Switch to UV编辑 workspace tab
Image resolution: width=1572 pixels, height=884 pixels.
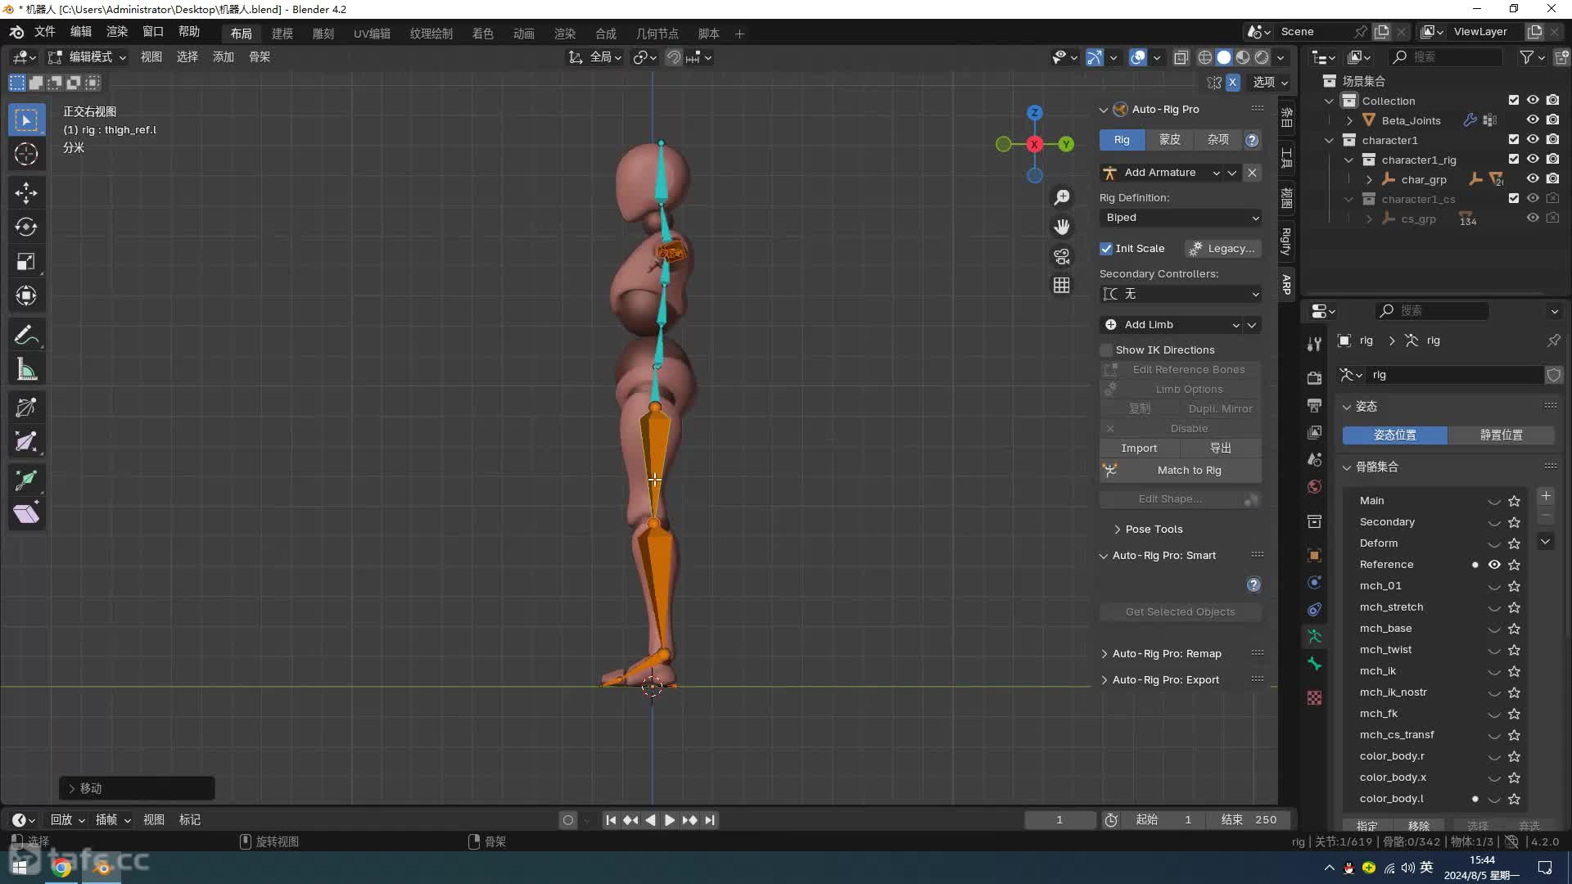point(372,34)
